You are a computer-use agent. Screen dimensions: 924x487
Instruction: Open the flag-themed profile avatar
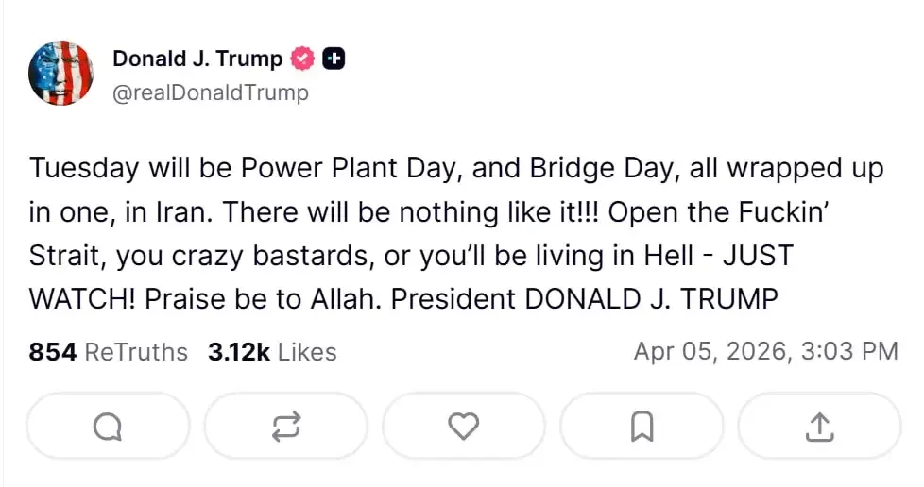point(60,74)
